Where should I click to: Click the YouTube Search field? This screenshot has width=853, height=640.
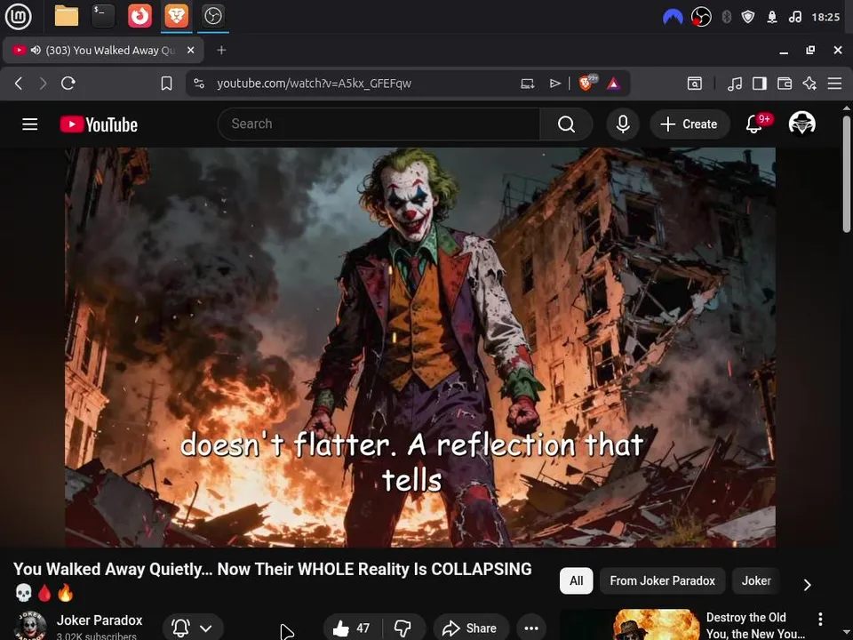pyautogui.click(x=379, y=124)
